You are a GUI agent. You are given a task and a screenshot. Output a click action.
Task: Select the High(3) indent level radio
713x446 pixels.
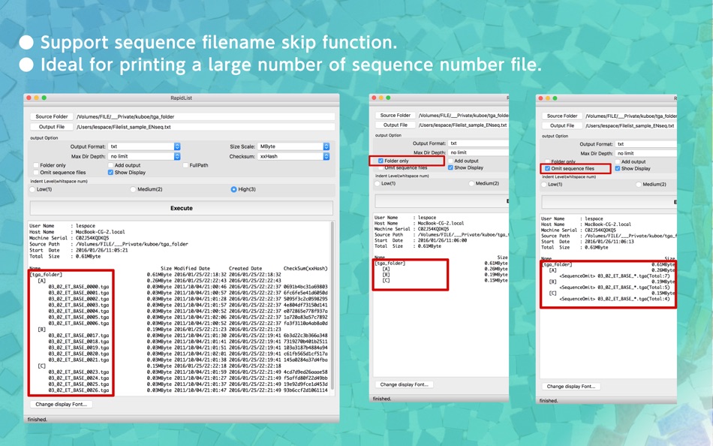[x=233, y=189]
